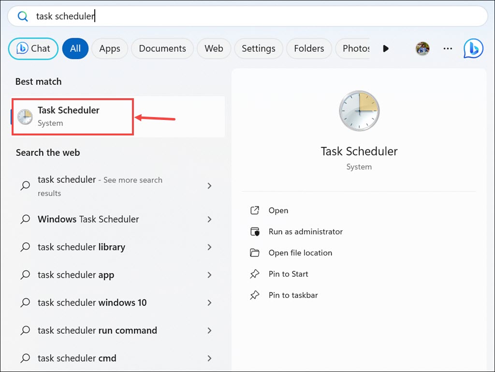Click the Run as administrator shield icon

point(255,232)
